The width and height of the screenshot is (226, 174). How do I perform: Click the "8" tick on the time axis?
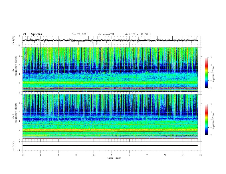(x=165, y=155)
